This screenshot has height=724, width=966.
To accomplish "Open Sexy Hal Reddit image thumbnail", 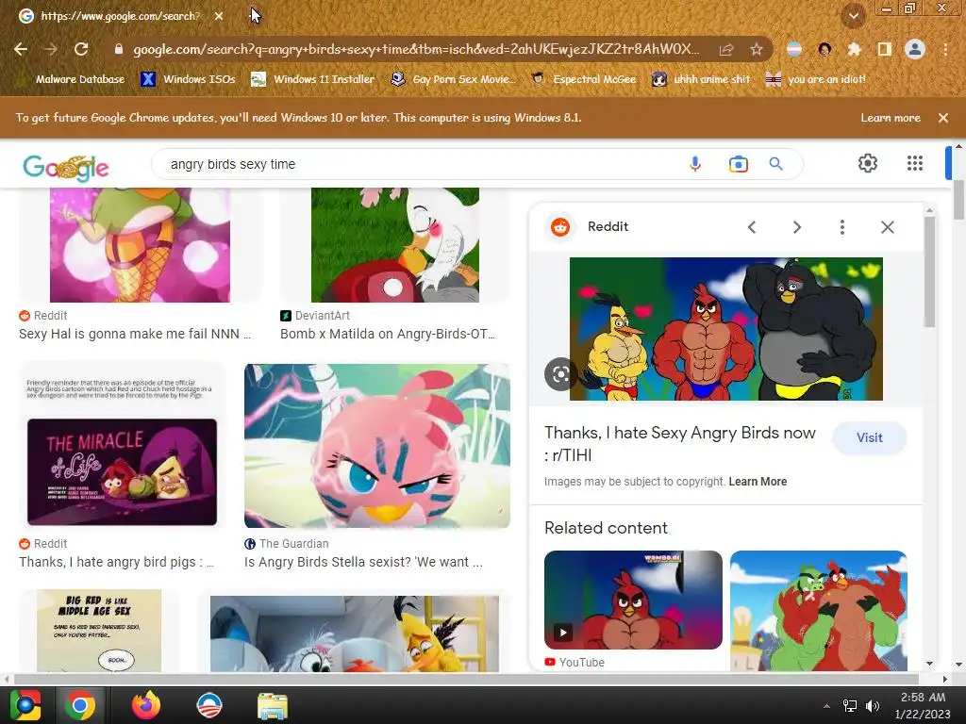I will [140, 245].
